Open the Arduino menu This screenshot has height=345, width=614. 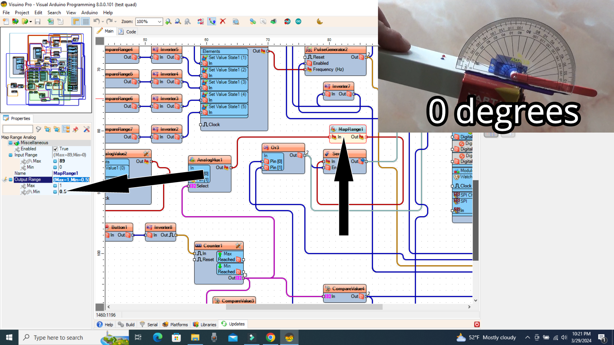(x=89, y=12)
